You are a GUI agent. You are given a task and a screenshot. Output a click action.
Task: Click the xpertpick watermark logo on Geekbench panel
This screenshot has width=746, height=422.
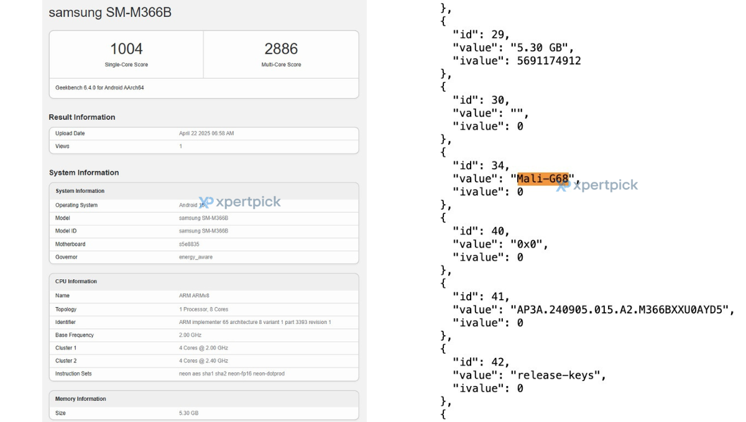click(240, 202)
